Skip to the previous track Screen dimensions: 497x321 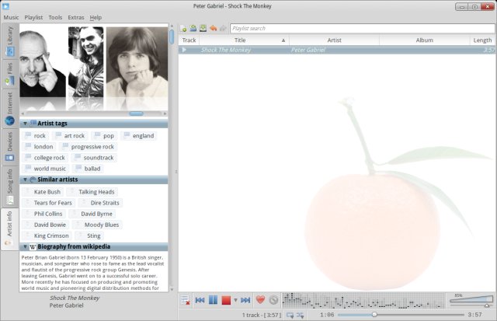[x=200, y=299]
